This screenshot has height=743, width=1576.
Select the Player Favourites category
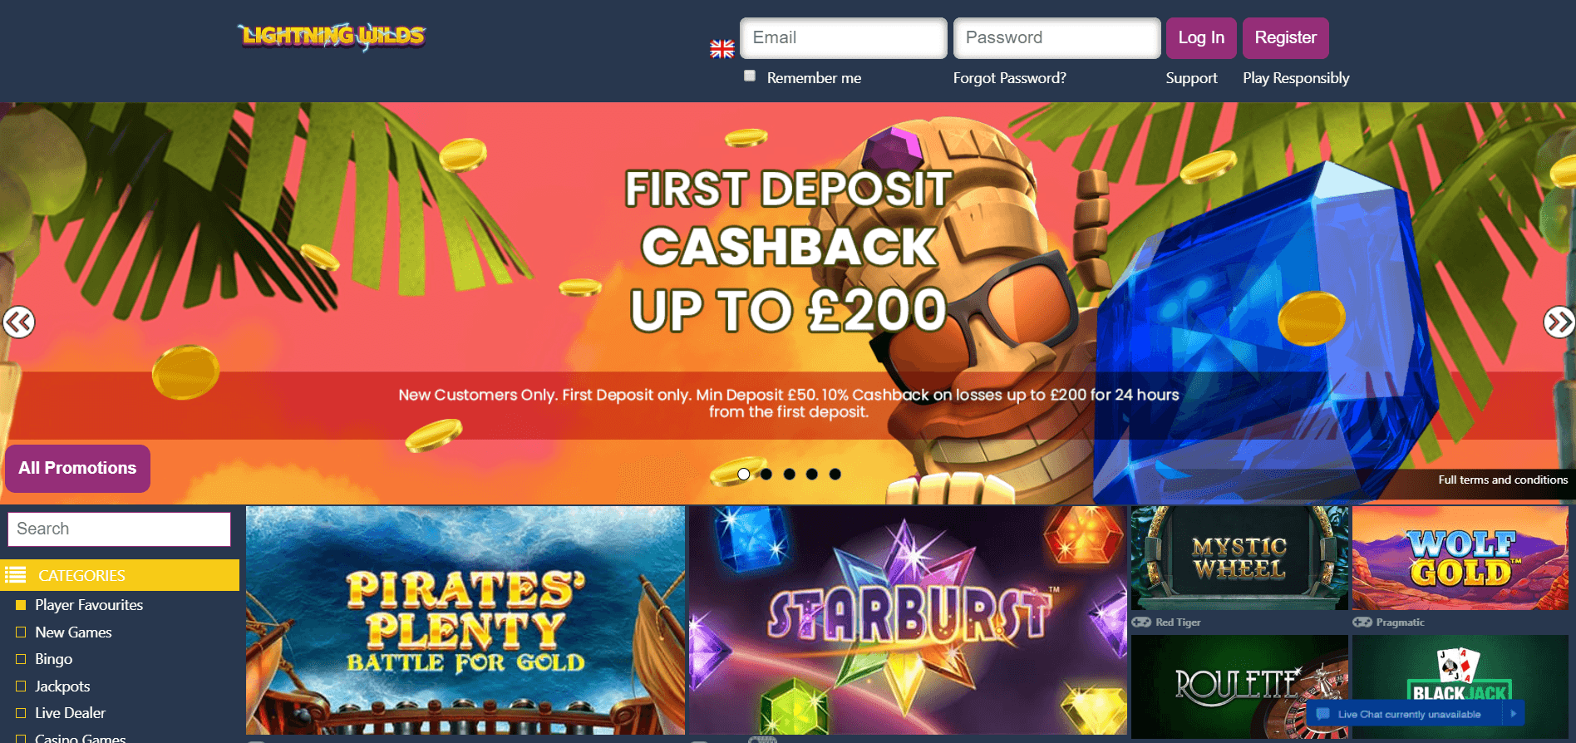pos(89,605)
